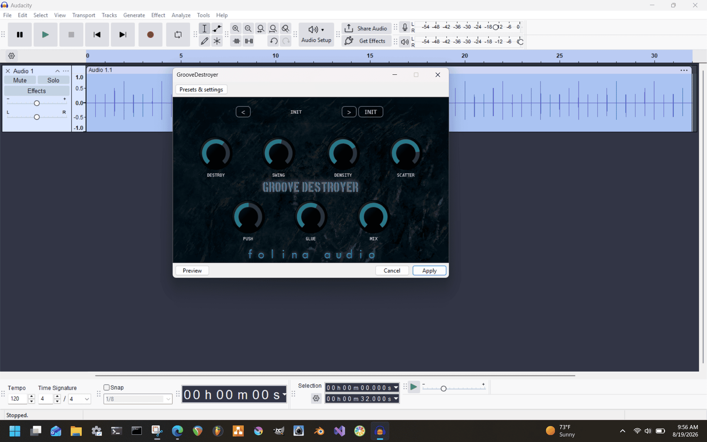Click the Undo arrow icon
Image resolution: width=707 pixels, height=442 pixels.
(274, 41)
